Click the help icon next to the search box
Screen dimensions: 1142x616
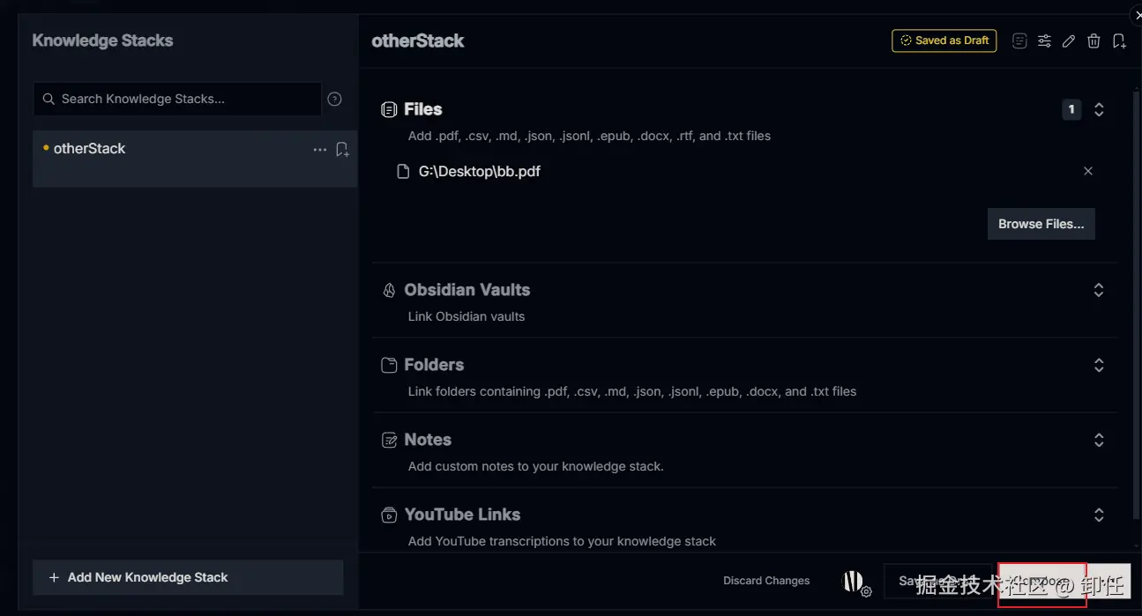pyautogui.click(x=334, y=99)
